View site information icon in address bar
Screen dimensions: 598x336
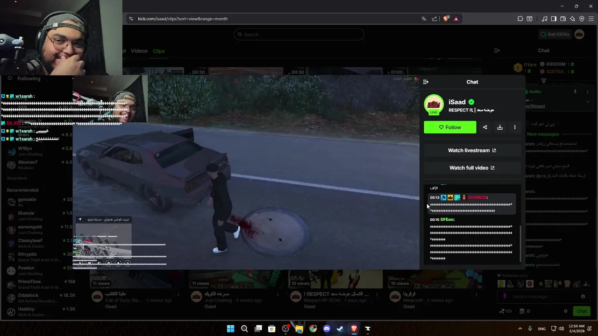click(x=131, y=19)
